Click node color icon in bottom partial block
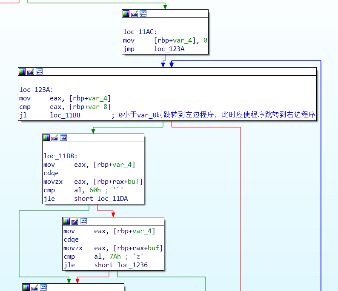 (26, 288)
